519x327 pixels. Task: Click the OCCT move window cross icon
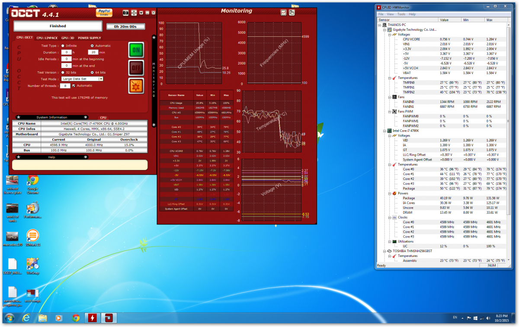(134, 13)
